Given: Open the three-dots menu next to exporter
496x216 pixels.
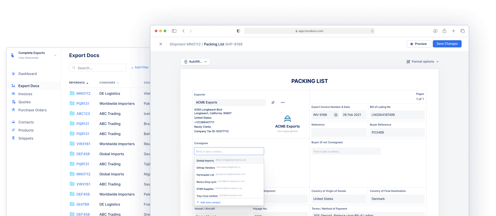Looking at the screenshot, I should point(282,103).
